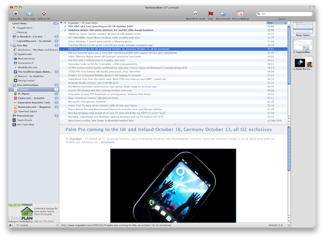Viewport: 324px width, 239px height.
Task: Select the Numerama.com feed
Action: pyautogui.click(x=34, y=107)
